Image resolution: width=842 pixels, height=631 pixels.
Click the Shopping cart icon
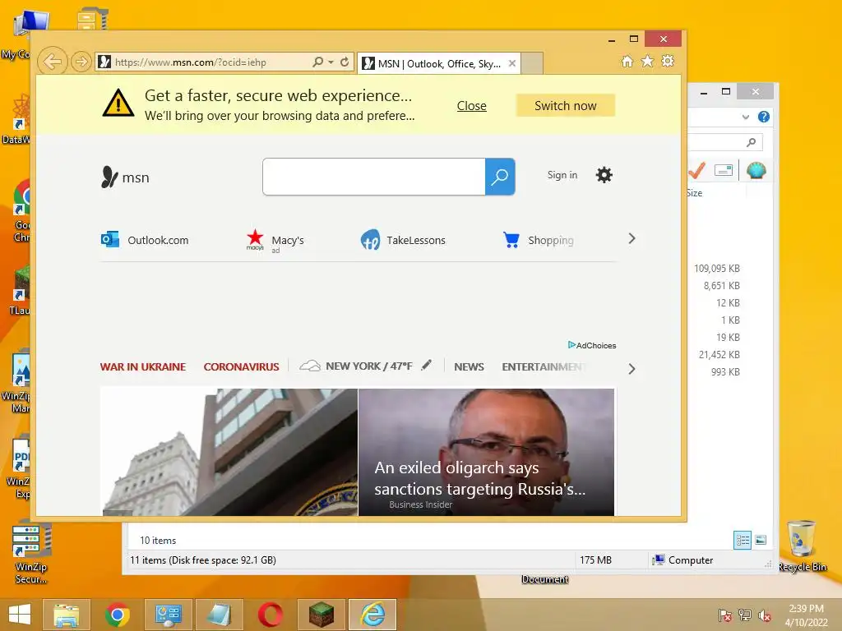[511, 240]
